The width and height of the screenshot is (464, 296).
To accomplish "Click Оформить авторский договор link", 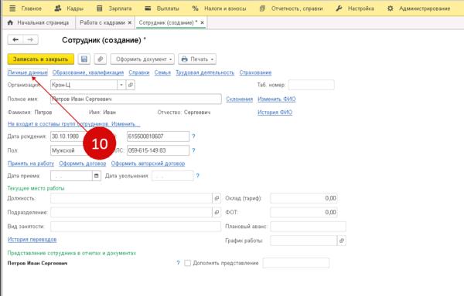I will pyautogui.click(x=148, y=163).
